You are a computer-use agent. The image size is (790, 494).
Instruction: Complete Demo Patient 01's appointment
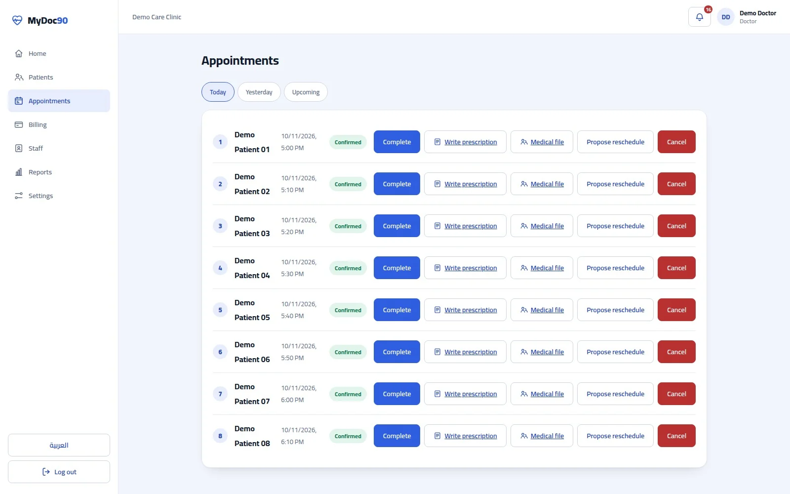point(396,142)
